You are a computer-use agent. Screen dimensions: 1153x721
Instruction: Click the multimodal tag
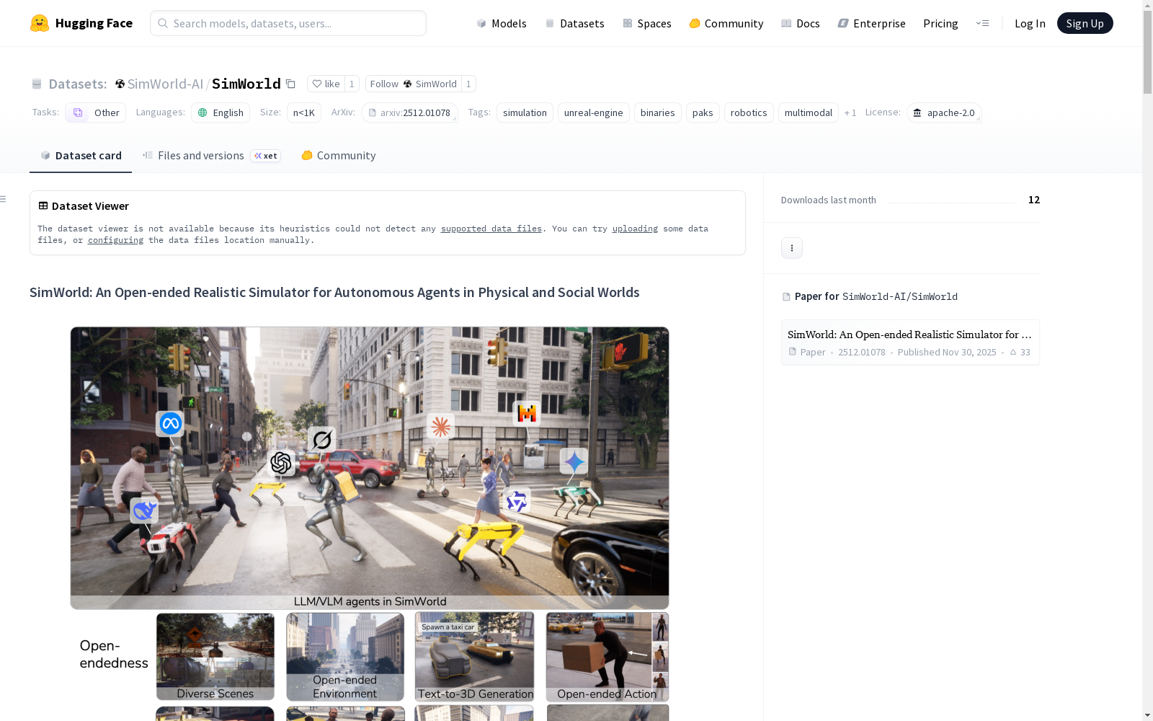[809, 112]
